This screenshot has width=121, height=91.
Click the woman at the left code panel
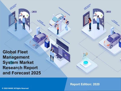coord(16,24)
